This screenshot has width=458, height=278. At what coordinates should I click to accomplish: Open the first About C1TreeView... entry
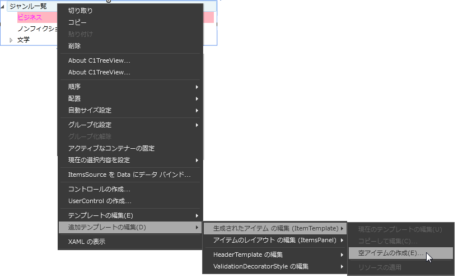99,60
